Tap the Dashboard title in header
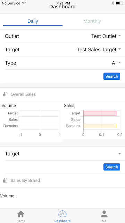125x223 pixels. (x=62, y=7)
